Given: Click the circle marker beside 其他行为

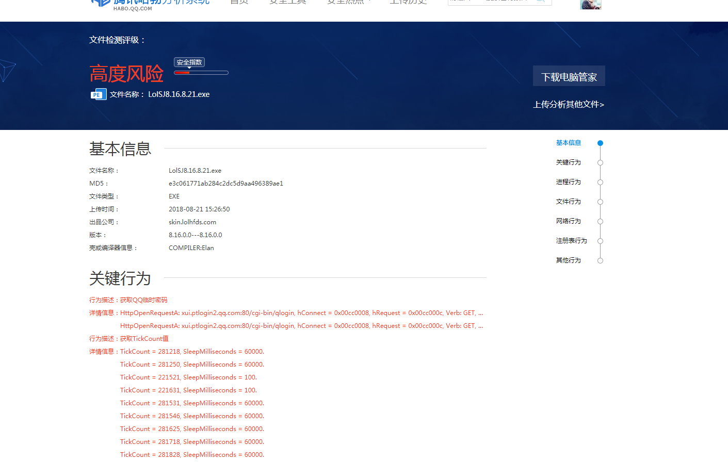Looking at the screenshot, I should (600, 260).
